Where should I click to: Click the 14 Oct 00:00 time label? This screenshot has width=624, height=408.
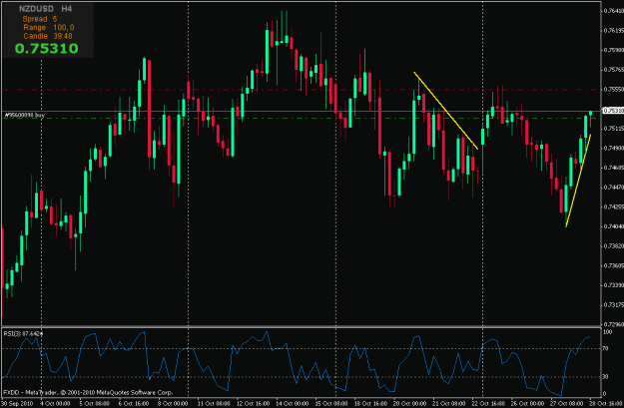(293, 404)
